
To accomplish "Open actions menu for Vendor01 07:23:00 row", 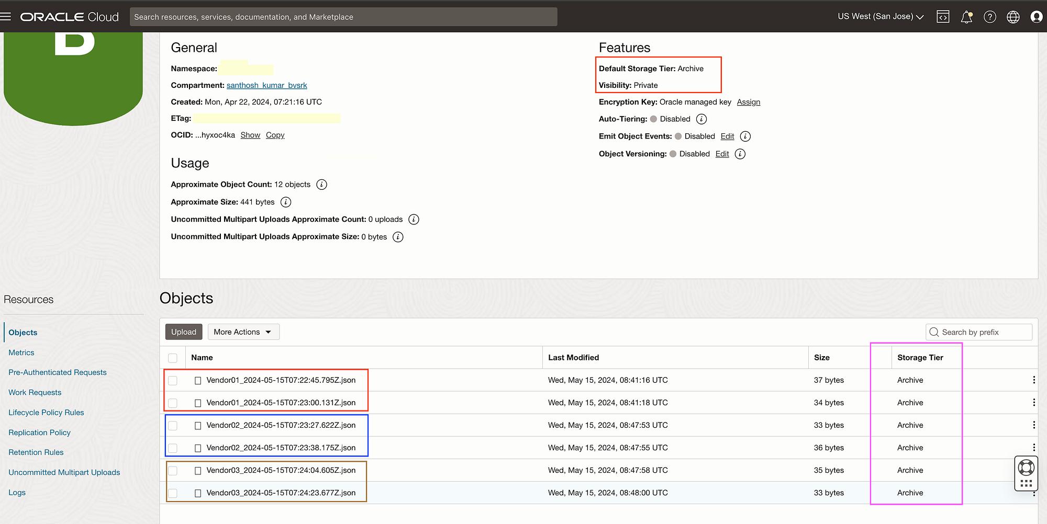I will (x=1034, y=403).
